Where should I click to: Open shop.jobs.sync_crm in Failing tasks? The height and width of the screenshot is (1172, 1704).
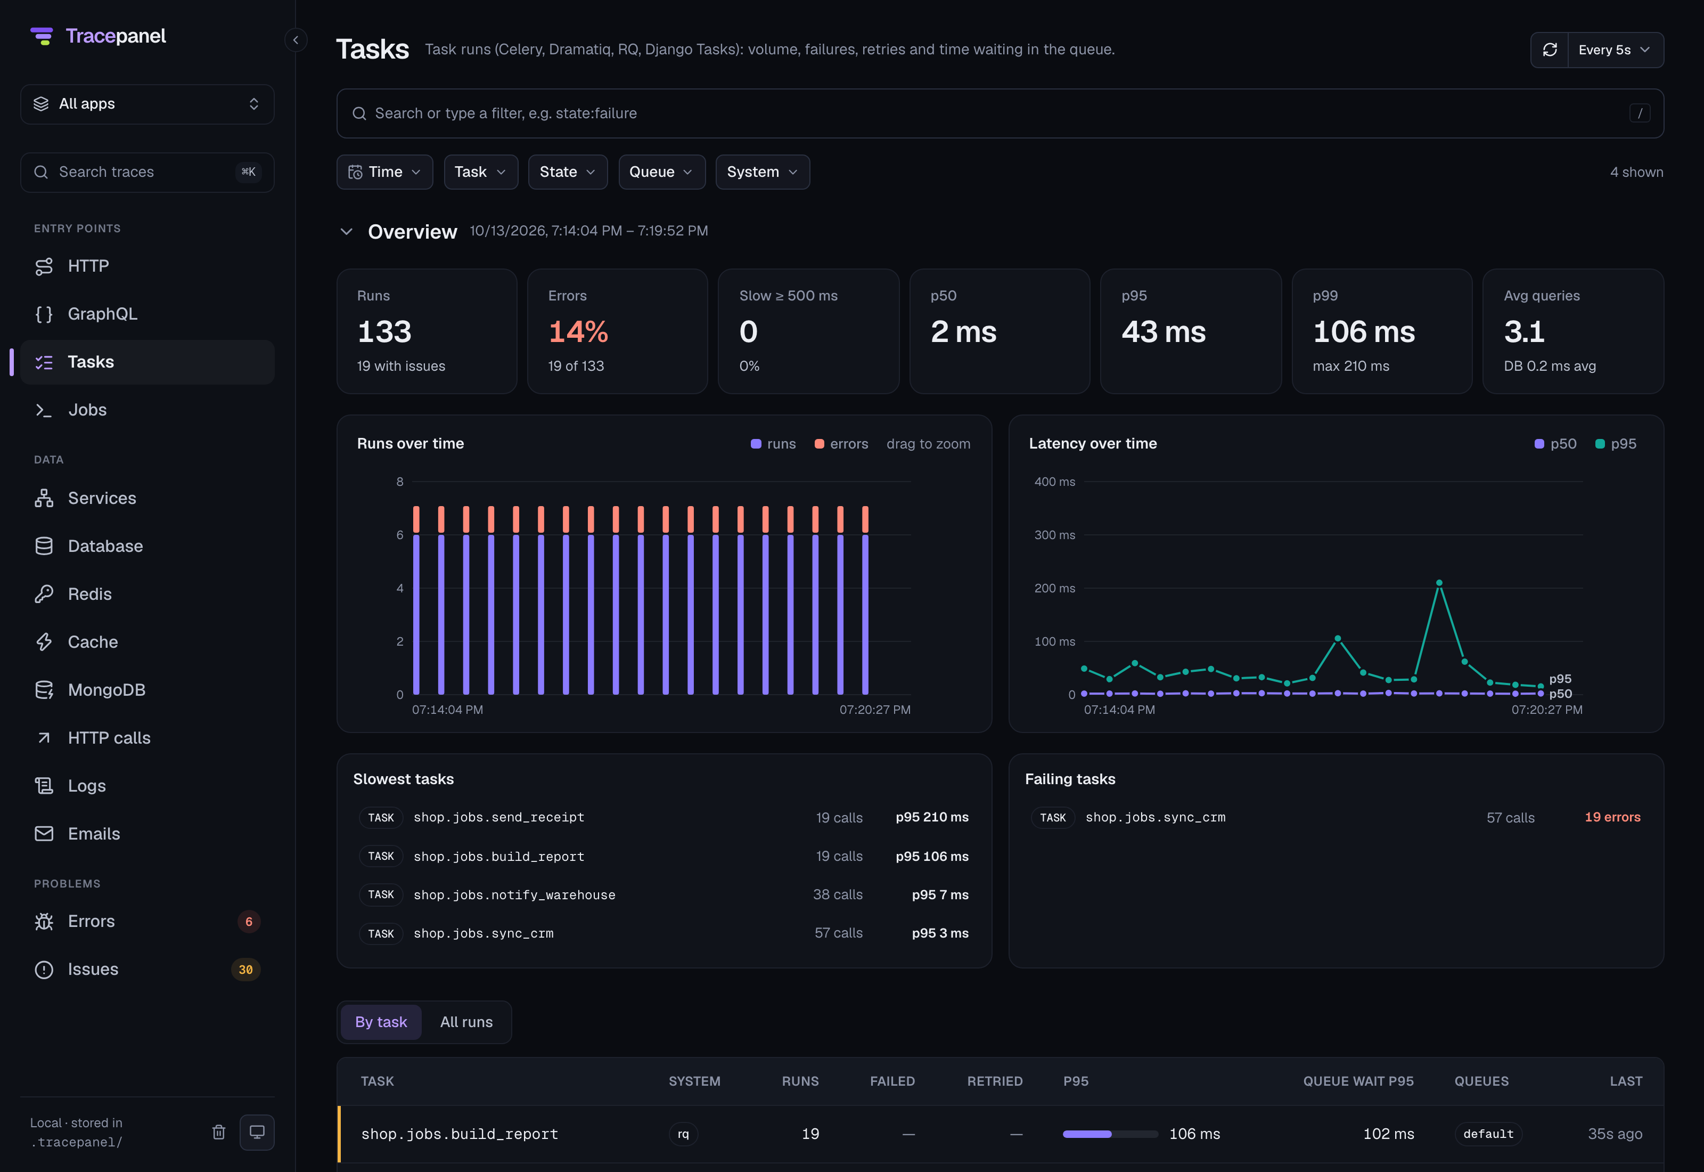1336,817
